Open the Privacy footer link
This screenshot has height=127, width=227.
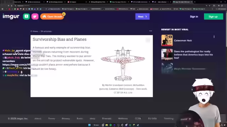coord(66,119)
